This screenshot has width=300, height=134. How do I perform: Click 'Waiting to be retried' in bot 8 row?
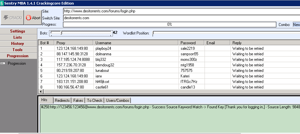pos(248,87)
